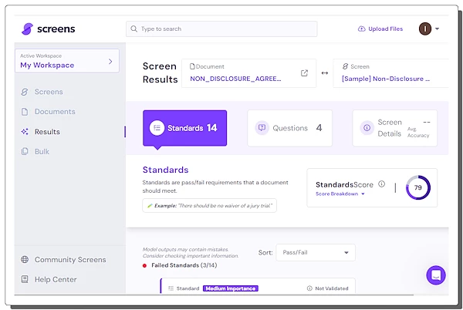Open the NON_DISCLOSURE_AGREE document link

(235, 79)
